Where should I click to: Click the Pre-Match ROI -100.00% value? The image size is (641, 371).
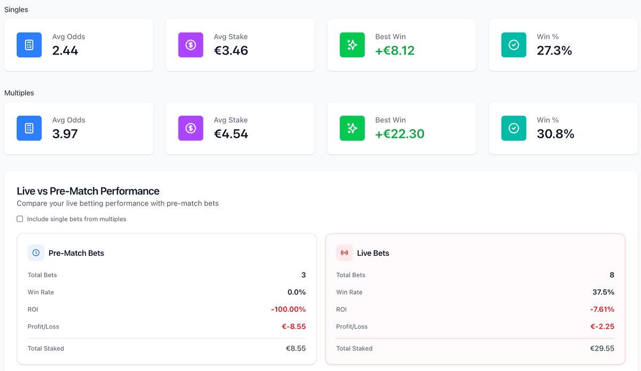tap(288, 309)
